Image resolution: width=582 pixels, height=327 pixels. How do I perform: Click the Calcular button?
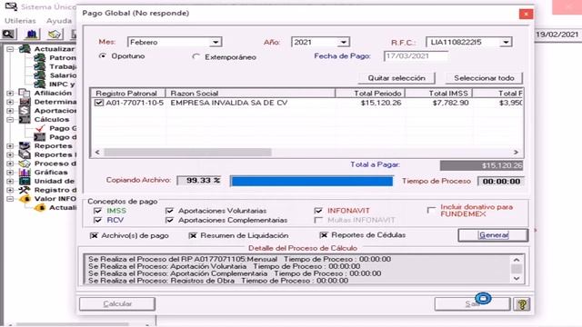point(117,304)
